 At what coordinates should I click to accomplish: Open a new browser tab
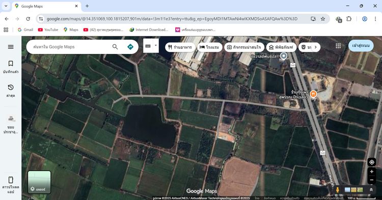(87, 6)
